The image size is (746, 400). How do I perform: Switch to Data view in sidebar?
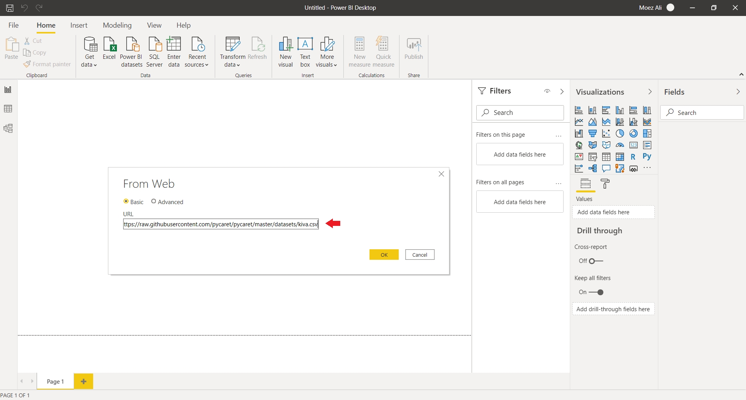coord(8,109)
